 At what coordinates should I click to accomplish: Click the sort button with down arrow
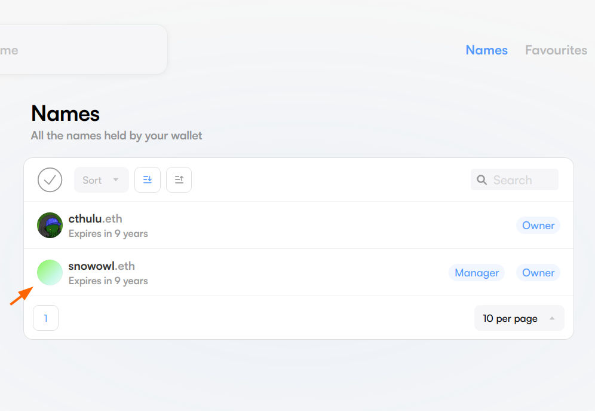148,180
